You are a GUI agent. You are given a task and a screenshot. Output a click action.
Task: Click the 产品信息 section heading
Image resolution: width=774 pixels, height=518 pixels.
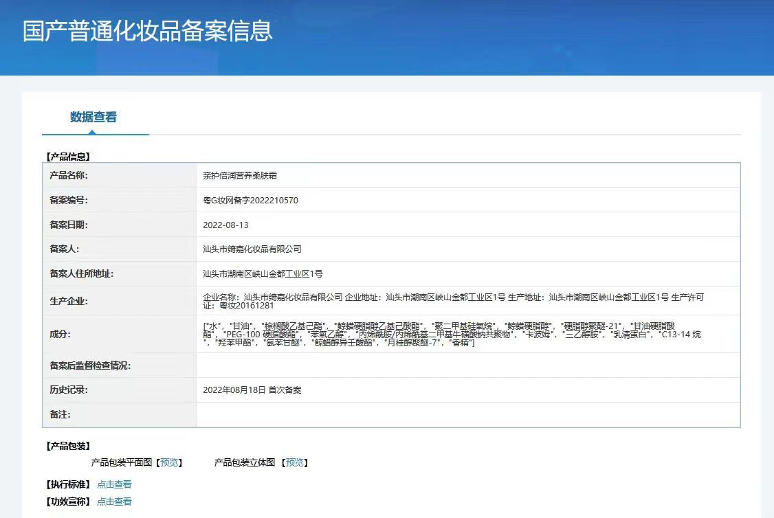pyautogui.click(x=68, y=157)
